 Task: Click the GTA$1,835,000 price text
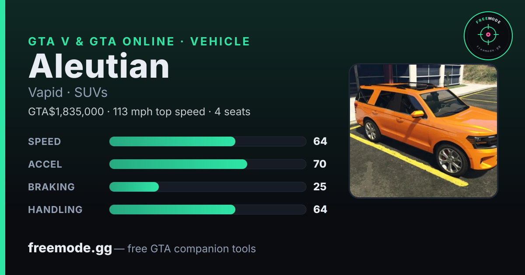pyautogui.click(x=66, y=112)
